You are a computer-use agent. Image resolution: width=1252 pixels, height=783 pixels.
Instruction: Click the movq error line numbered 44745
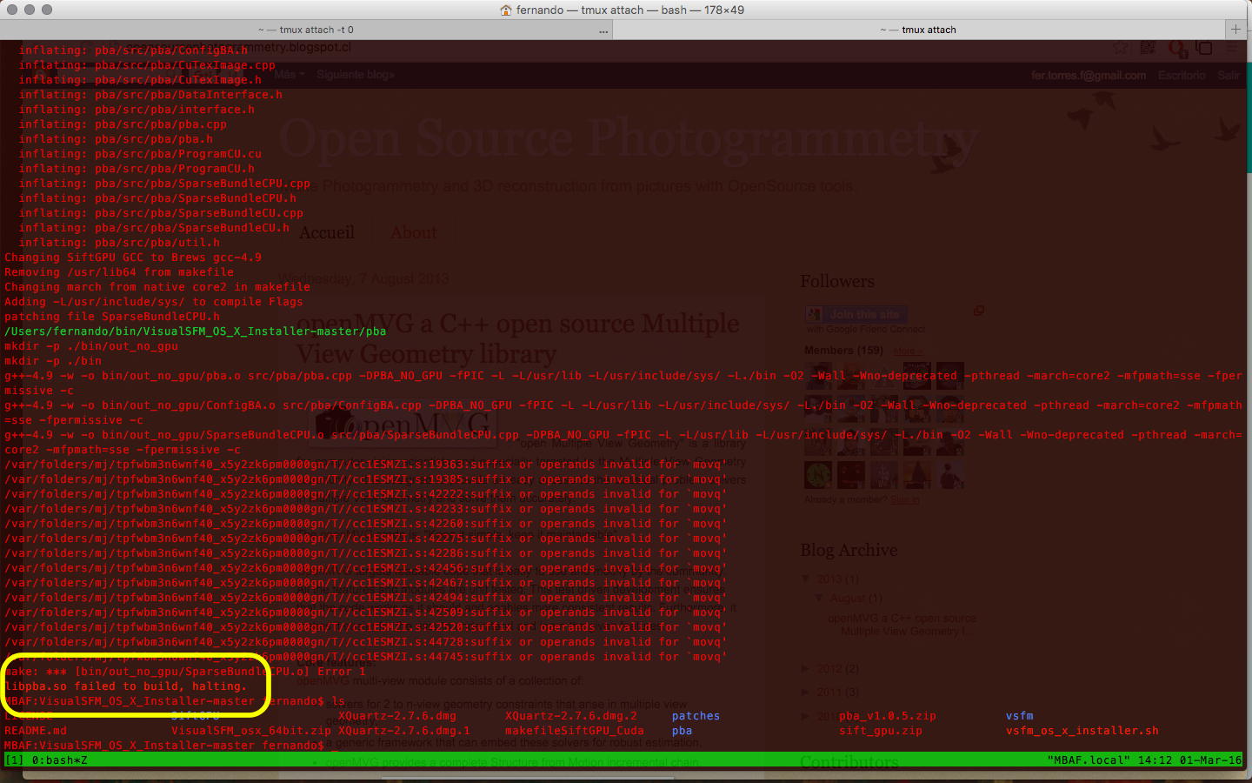click(x=365, y=657)
